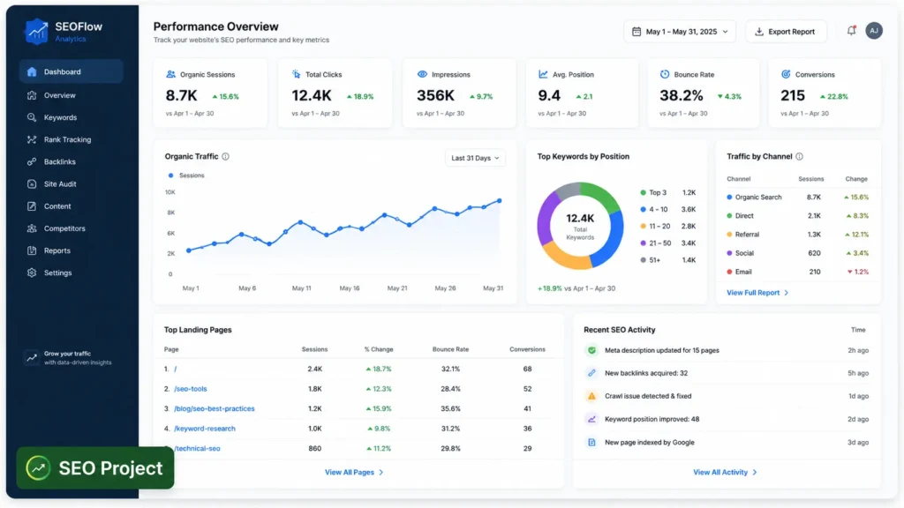904x508 pixels.
Task: Click the download icon on Export Report
Action: click(x=759, y=32)
